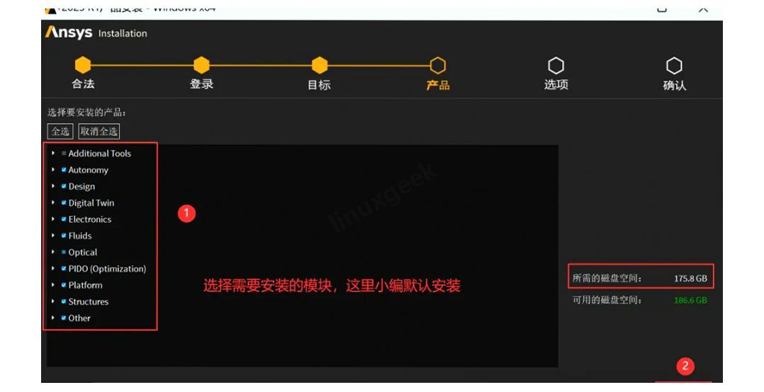Click the 所需的磁盘空间 label
764x392 pixels.
[x=607, y=278]
